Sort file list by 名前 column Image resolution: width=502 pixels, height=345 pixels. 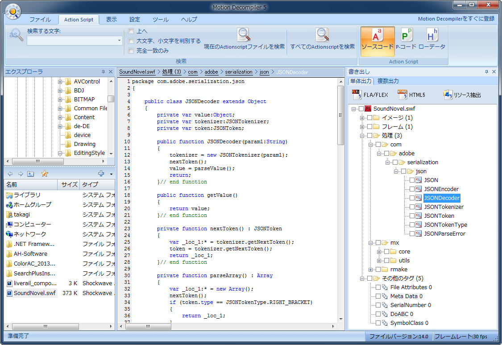[x=31, y=184]
